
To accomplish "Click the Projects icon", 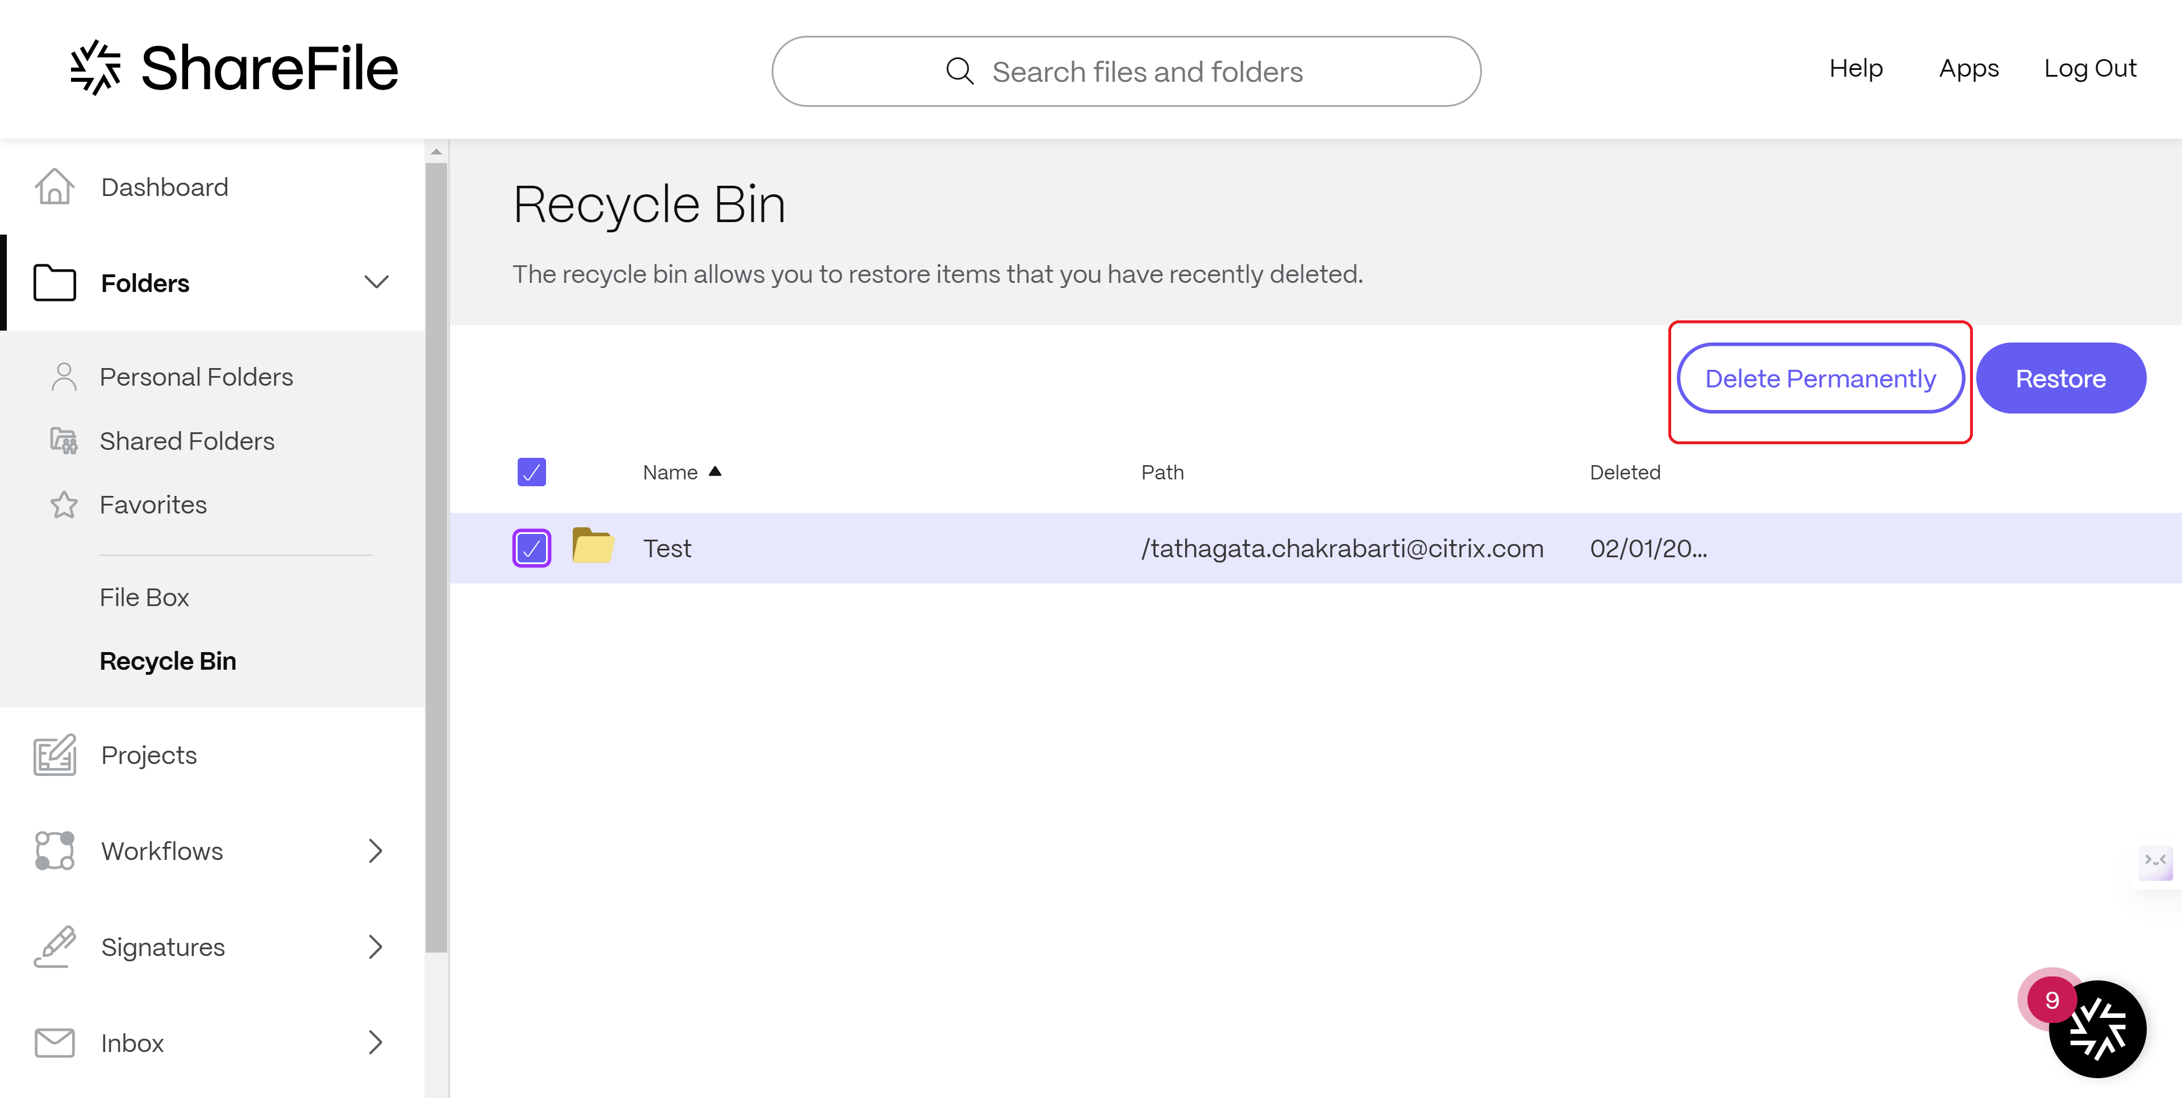I will click(x=54, y=754).
